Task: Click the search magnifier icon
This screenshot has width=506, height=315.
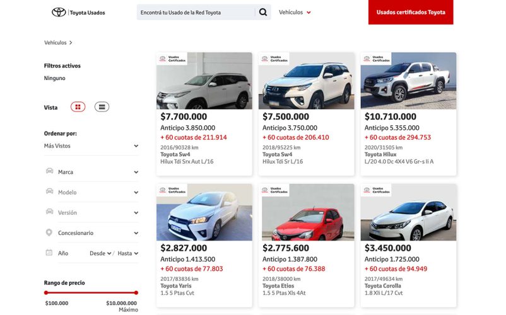Action: click(262, 13)
